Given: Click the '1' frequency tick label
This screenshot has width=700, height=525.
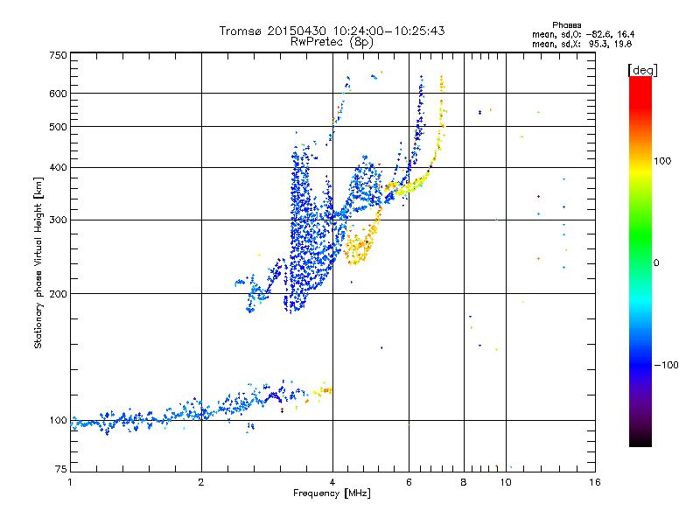Looking at the screenshot, I should (x=70, y=482).
